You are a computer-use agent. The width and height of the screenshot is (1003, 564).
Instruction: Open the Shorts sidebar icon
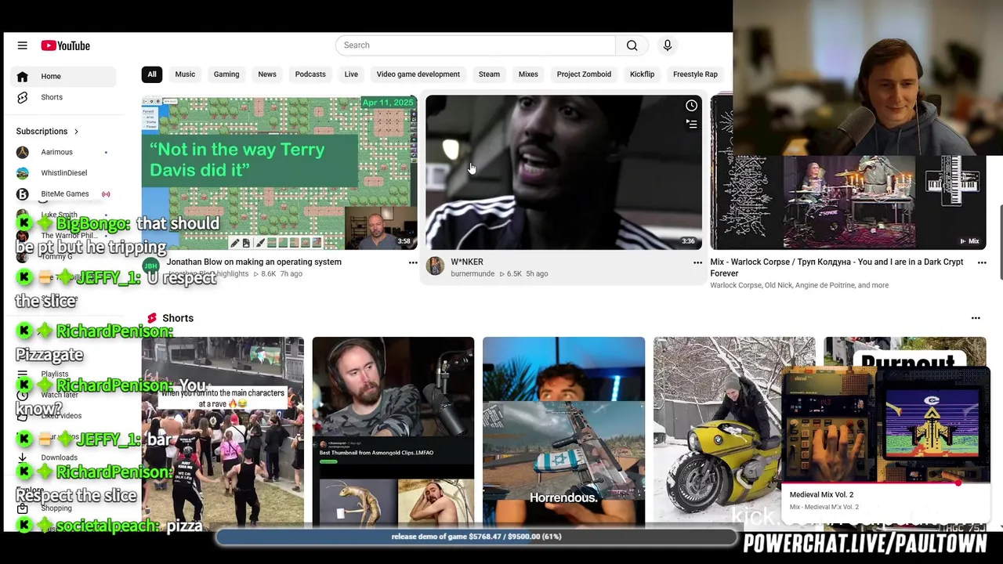[x=22, y=97]
